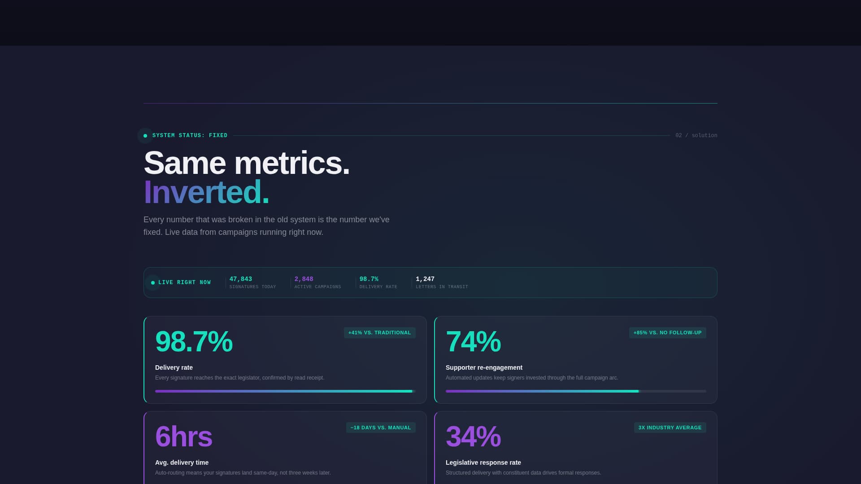Click the Live Right Now pulsing dot
861x484 pixels.
coord(153,283)
